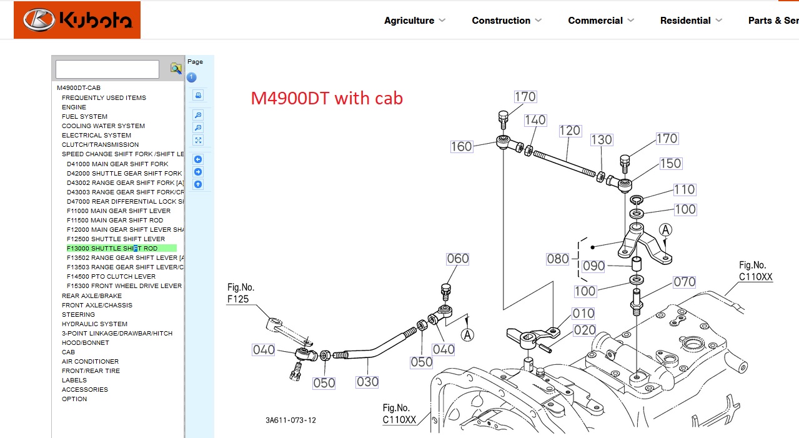Collapse SPEED CHANGE SHIFT FORK category

tap(122, 154)
